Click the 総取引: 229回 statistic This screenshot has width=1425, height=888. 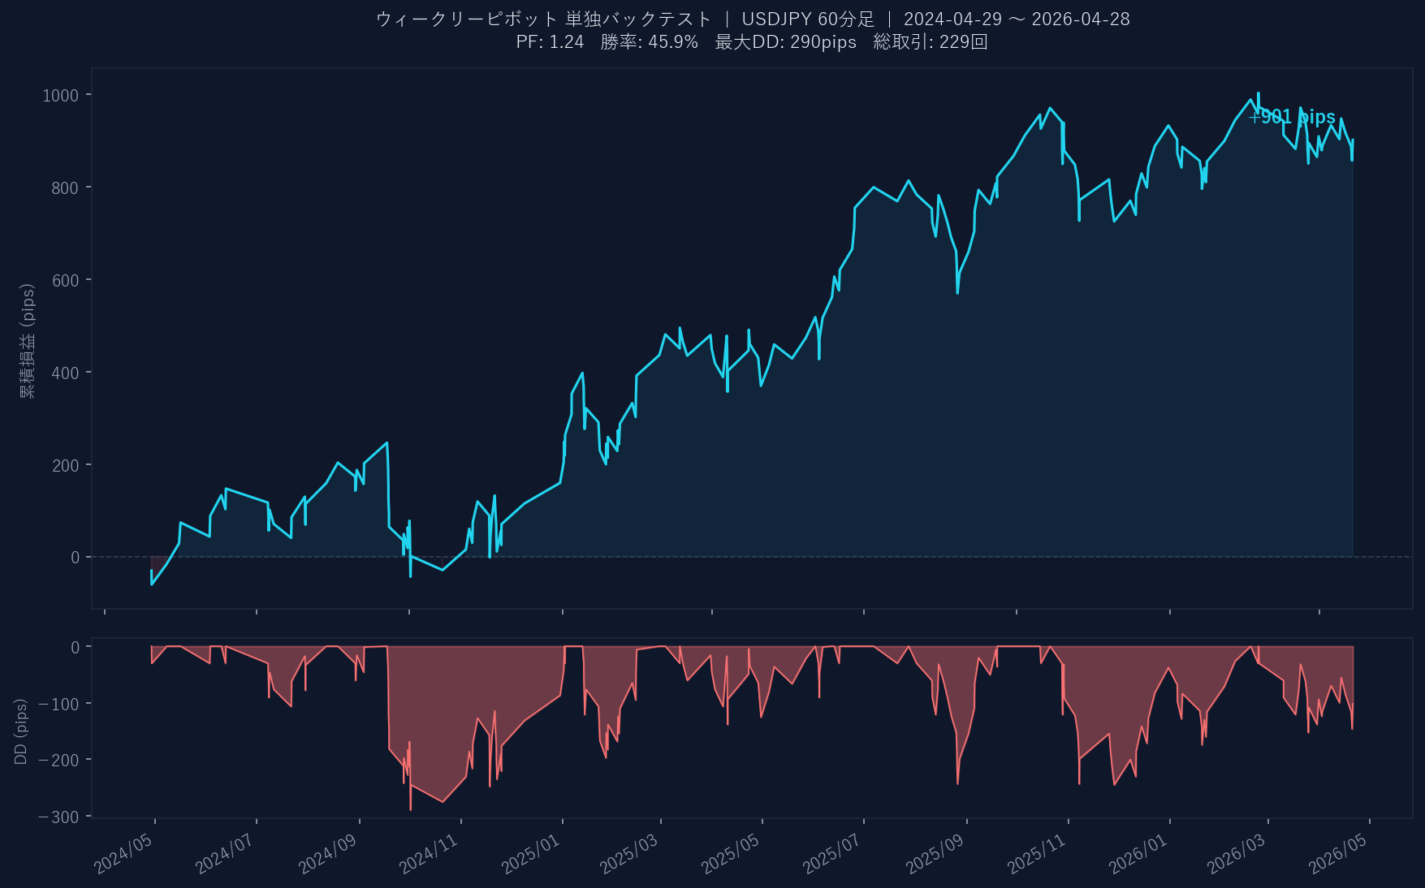tap(931, 42)
